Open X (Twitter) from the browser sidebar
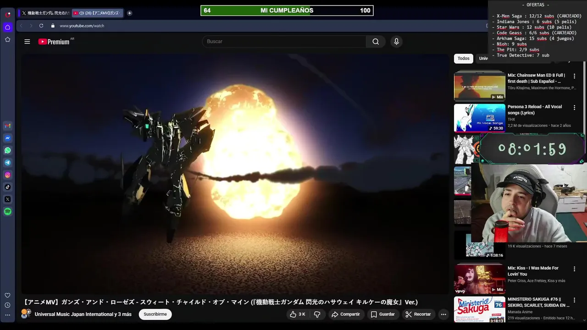 click(x=8, y=199)
